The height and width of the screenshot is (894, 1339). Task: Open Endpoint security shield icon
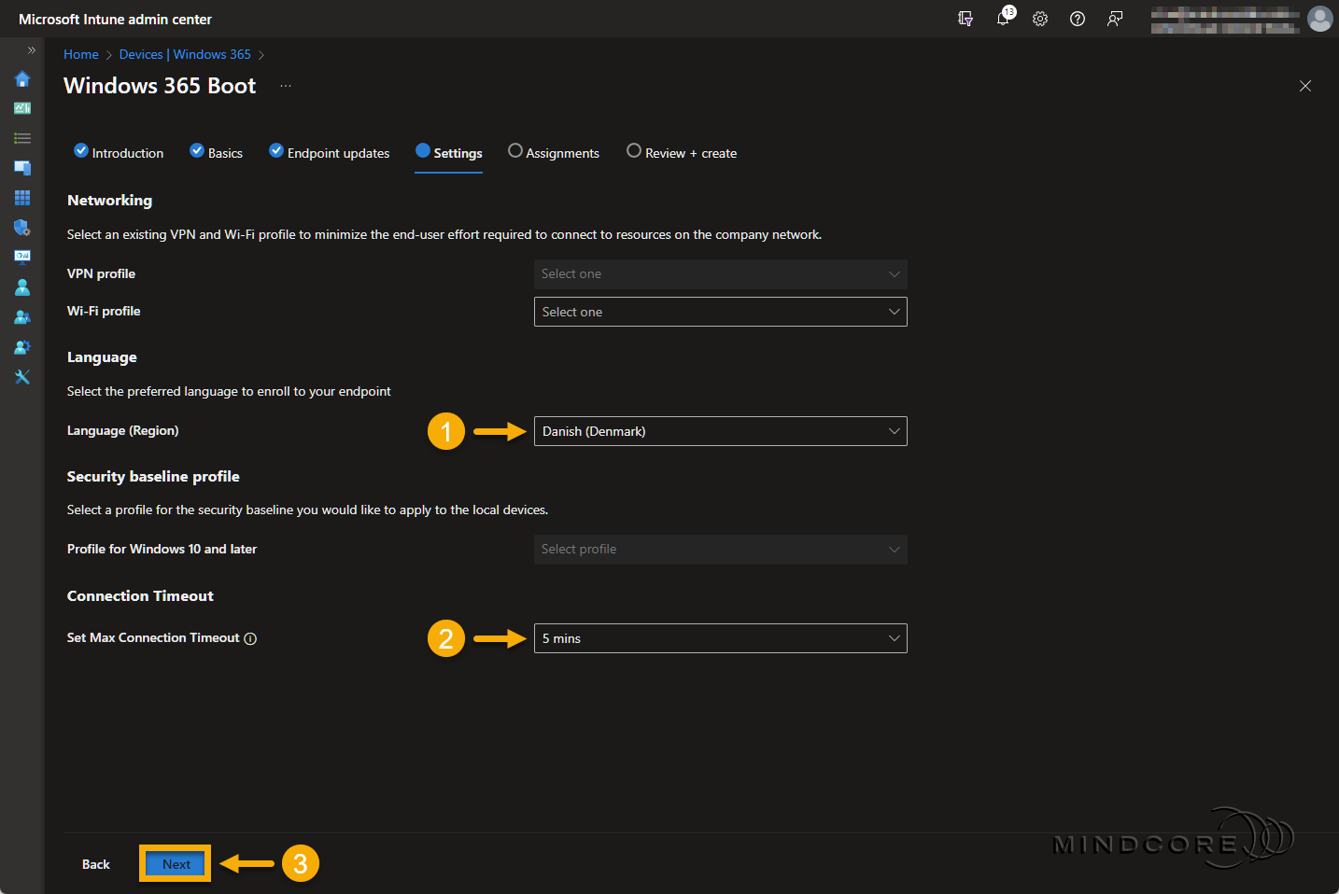22,228
